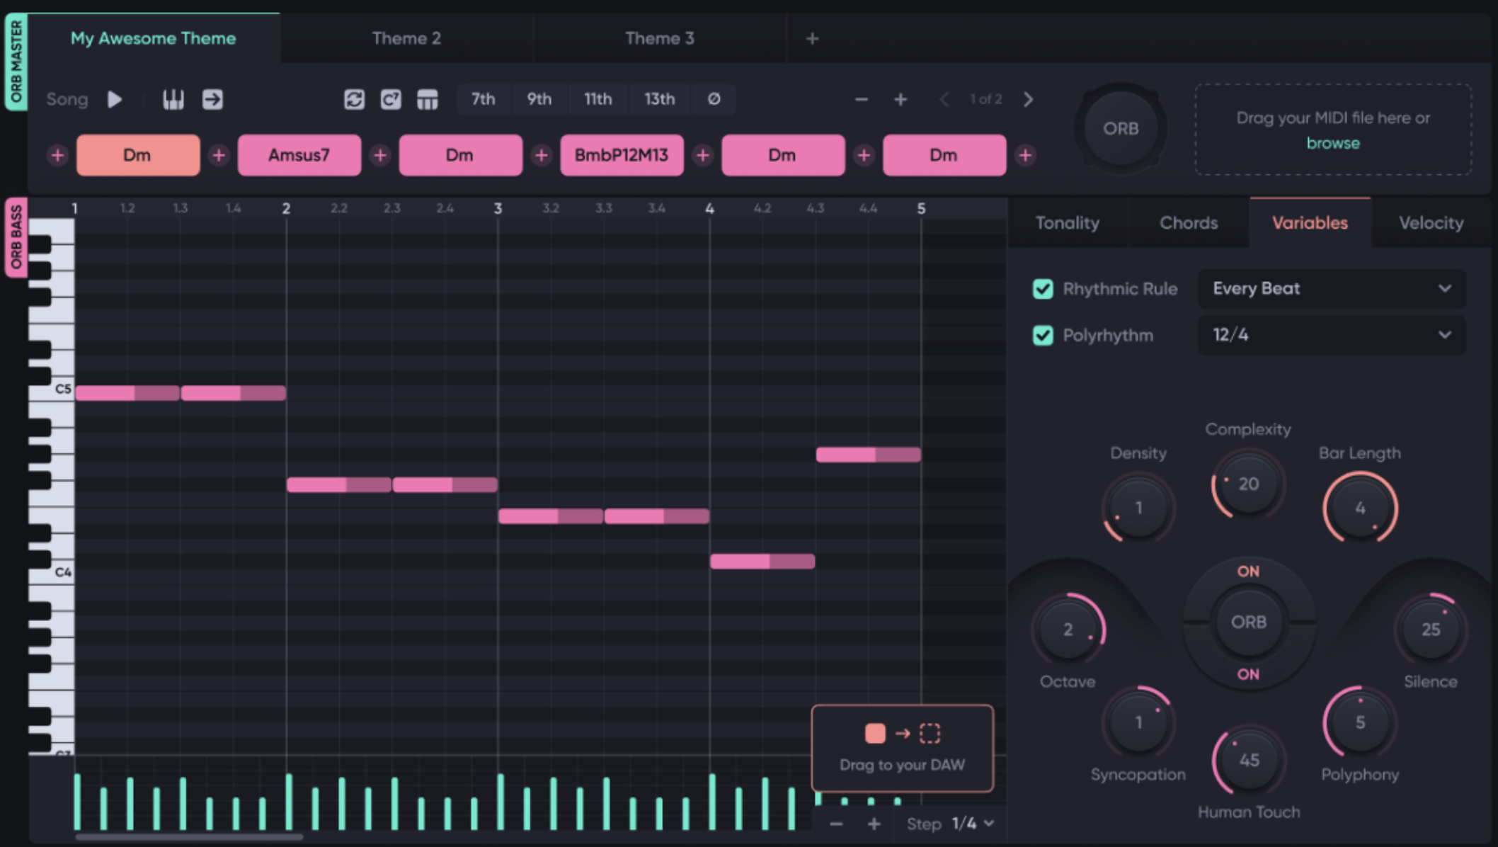This screenshot has width=1498, height=847.
Task: Click the piano keyboard icon
Action: tap(173, 100)
